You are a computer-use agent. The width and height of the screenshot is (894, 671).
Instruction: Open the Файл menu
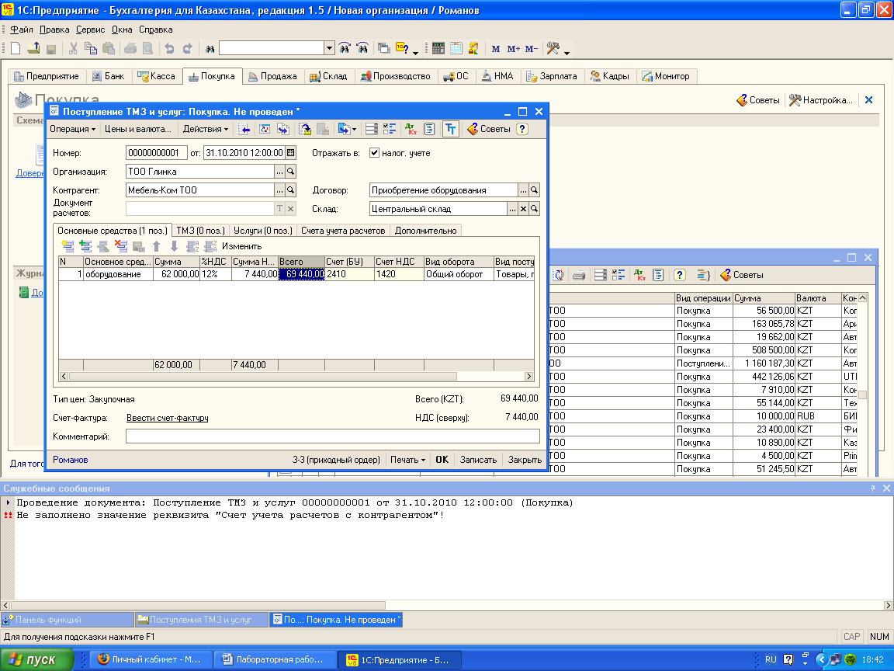22,30
